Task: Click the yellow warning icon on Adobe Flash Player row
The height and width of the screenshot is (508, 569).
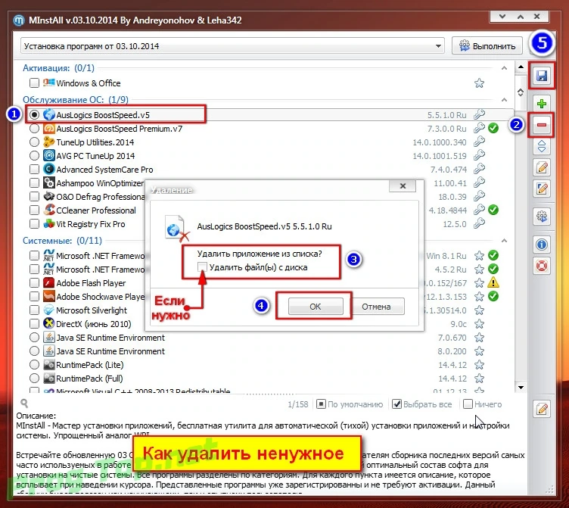Action: (493, 282)
